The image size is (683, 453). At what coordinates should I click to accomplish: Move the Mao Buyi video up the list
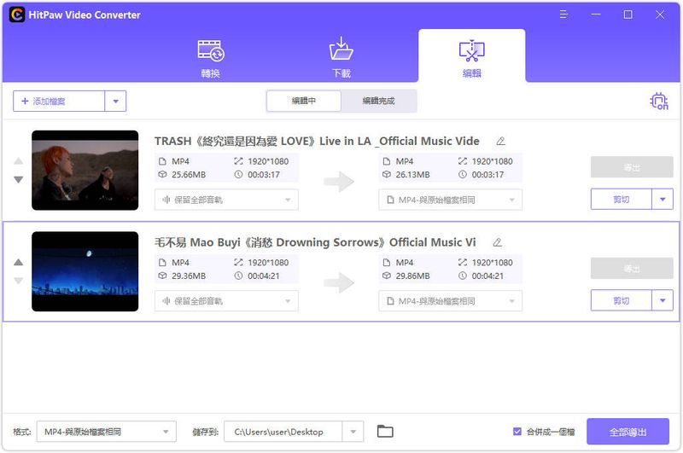18,263
